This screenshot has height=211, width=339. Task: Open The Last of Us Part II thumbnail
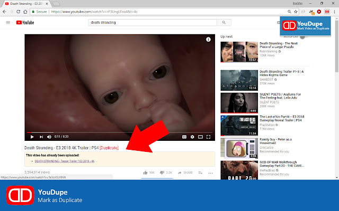pos(239,126)
